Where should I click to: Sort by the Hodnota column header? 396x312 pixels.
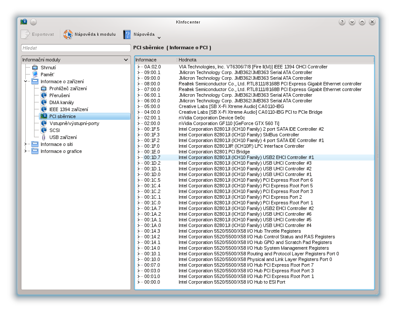[x=275, y=60]
